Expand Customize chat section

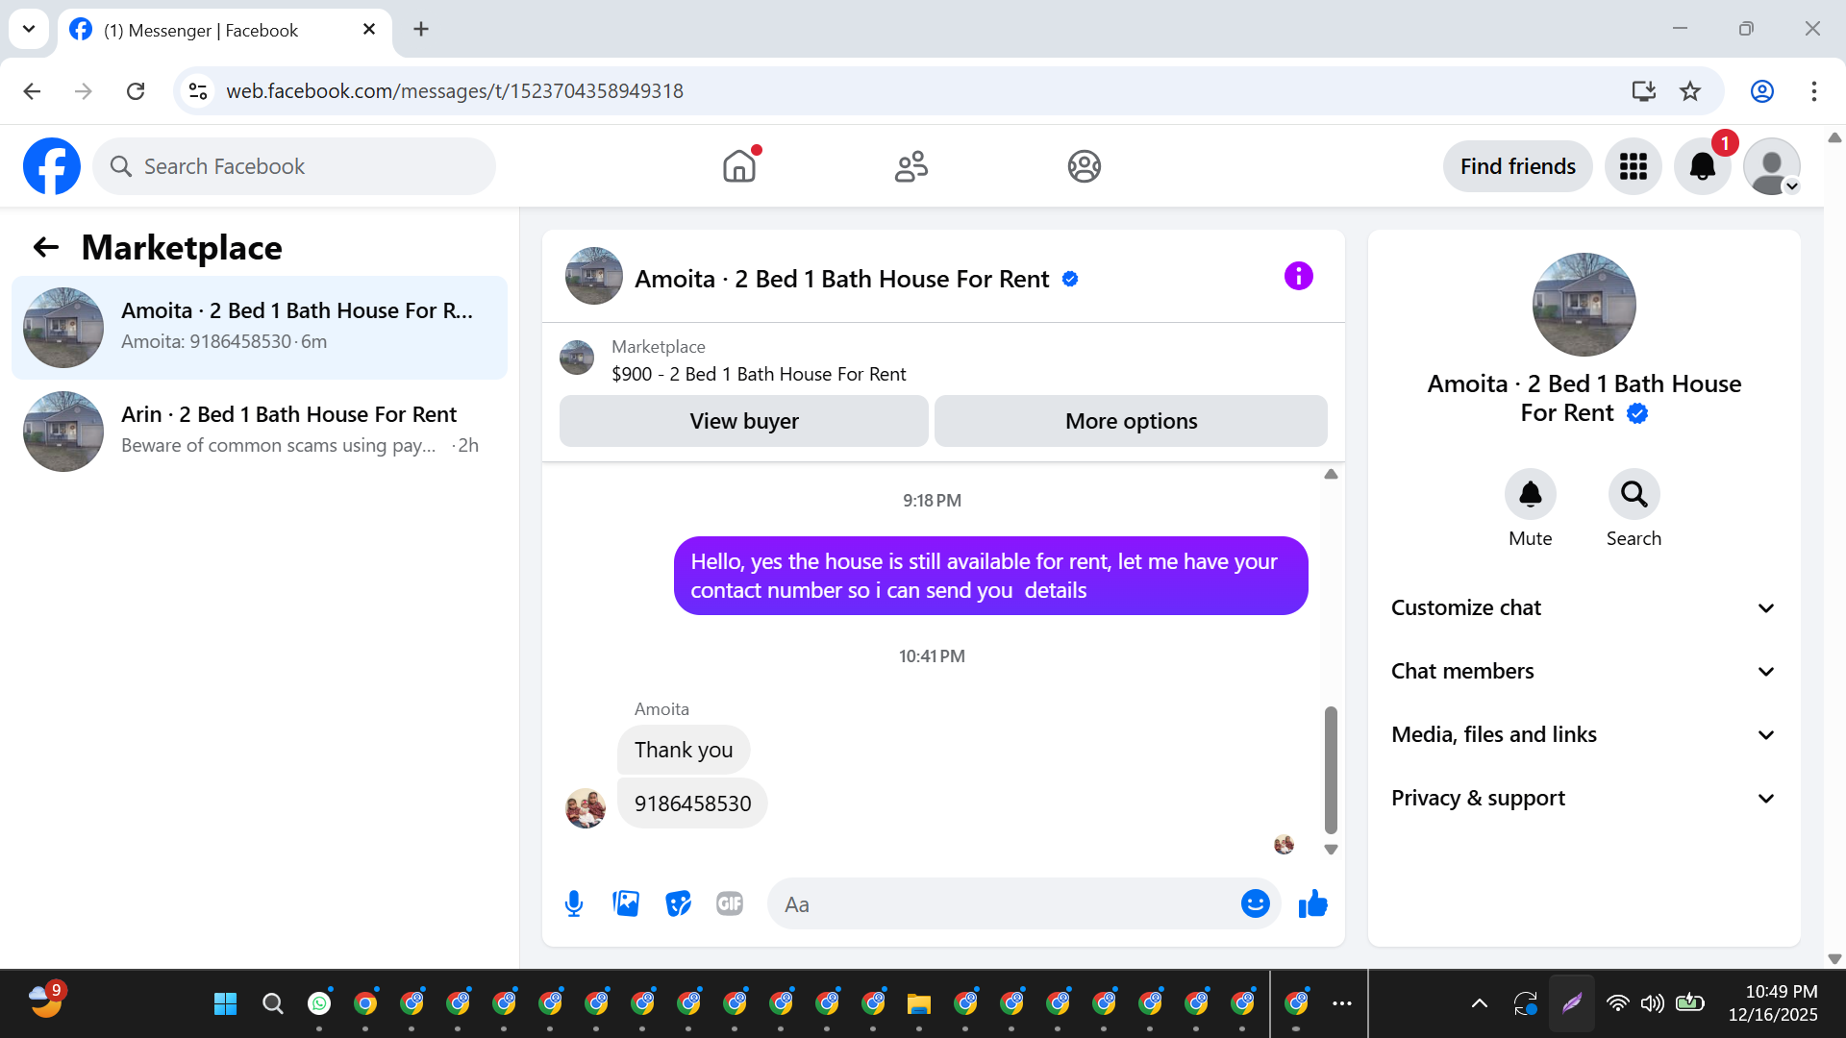point(1583,607)
